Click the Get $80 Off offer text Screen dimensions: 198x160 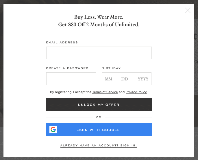tap(99, 25)
